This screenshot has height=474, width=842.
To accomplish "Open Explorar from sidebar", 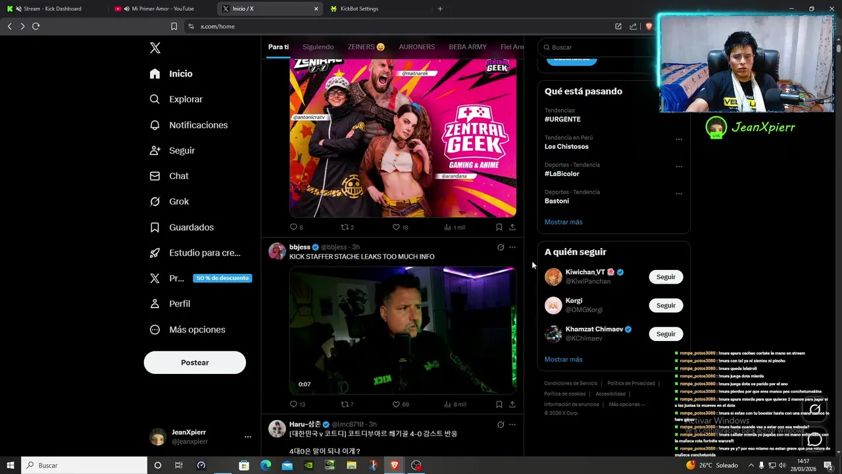I will tap(176, 99).
